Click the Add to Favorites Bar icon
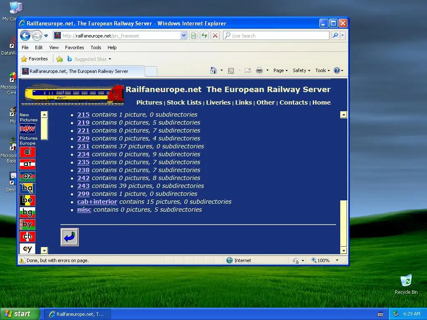427x320 pixels. click(x=60, y=59)
